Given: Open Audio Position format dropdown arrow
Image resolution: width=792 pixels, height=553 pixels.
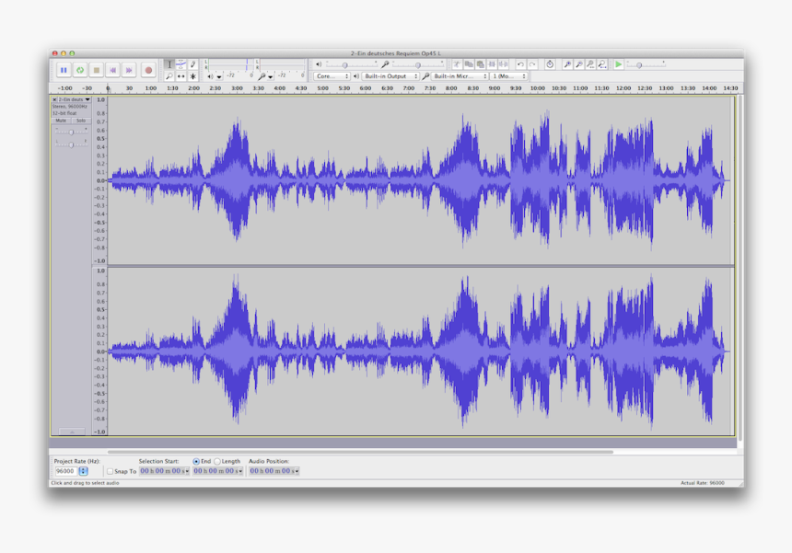Looking at the screenshot, I should (x=297, y=471).
